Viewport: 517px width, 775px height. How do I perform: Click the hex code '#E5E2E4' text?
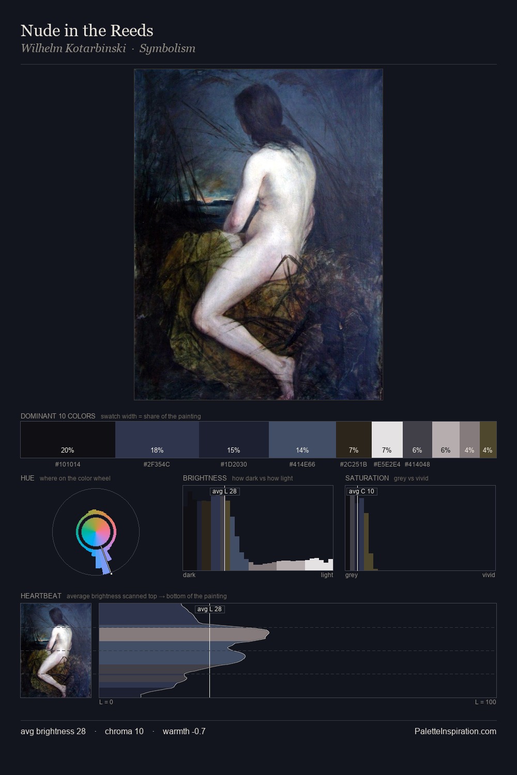(x=387, y=464)
